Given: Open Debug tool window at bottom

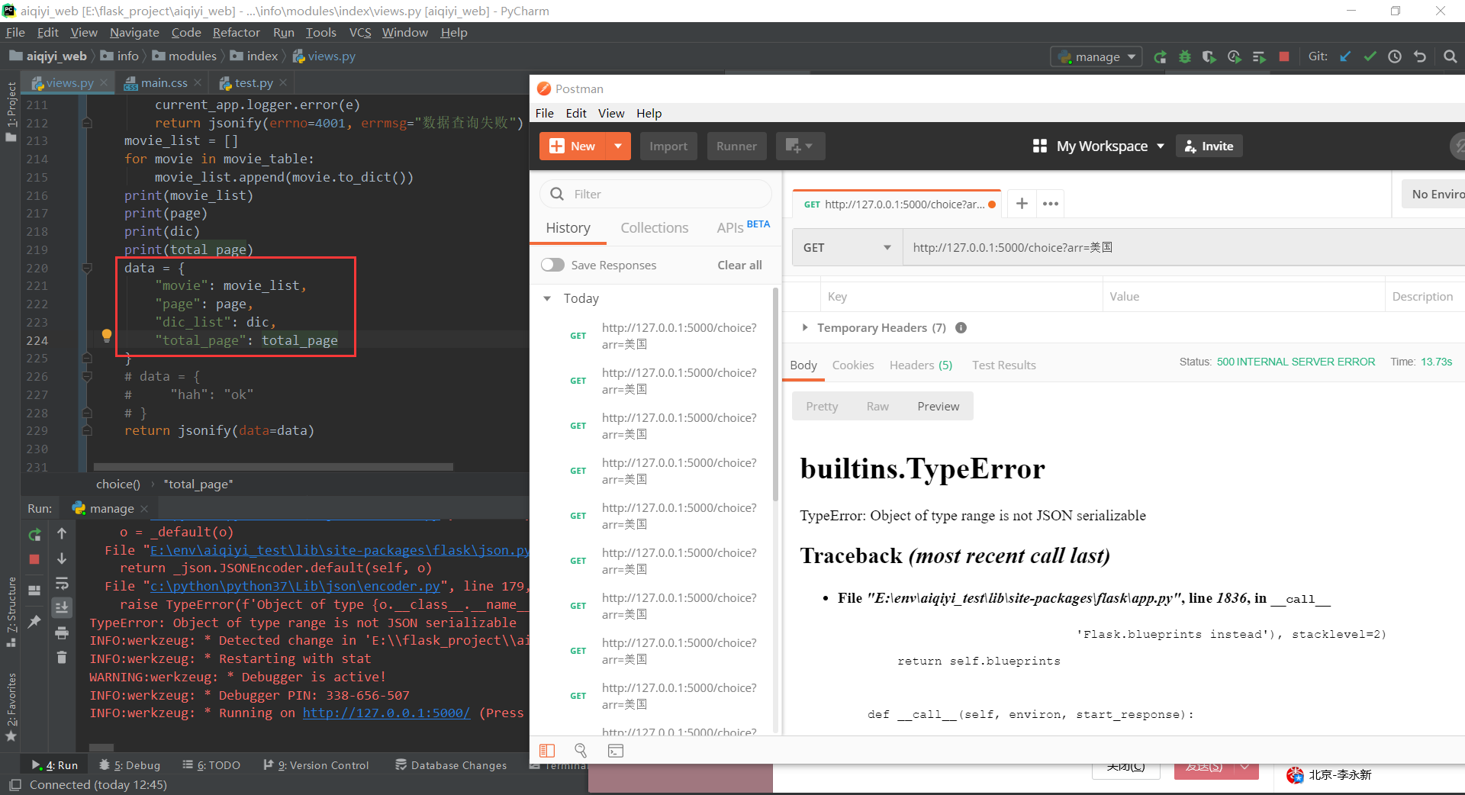Looking at the screenshot, I should (x=130, y=765).
